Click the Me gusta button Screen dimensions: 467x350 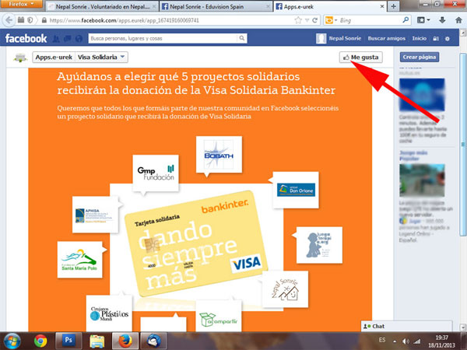pyautogui.click(x=360, y=57)
